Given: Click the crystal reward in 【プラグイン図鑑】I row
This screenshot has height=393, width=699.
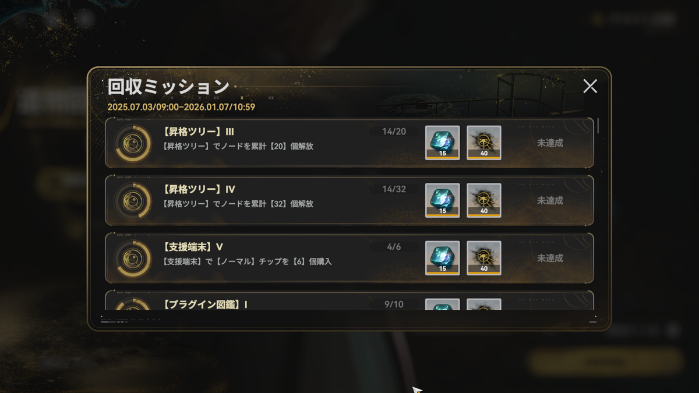Looking at the screenshot, I should pyautogui.click(x=443, y=305).
